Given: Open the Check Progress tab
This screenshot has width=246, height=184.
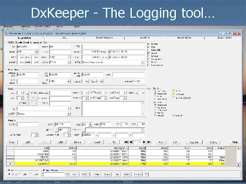Looking at the screenshot, I should (104, 38).
